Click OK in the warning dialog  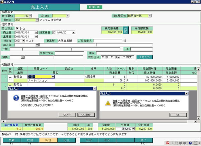pos(178,115)
